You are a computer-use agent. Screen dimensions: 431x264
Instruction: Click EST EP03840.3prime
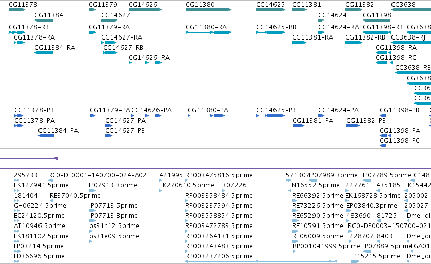(x=372, y=206)
